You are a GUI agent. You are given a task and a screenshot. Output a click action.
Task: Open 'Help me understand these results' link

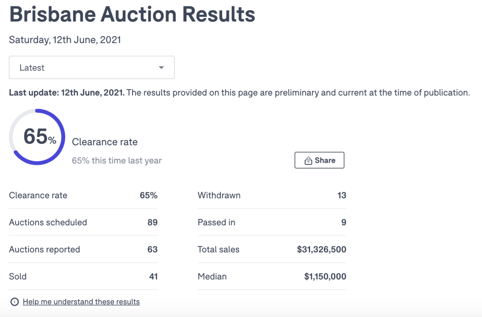(x=81, y=302)
